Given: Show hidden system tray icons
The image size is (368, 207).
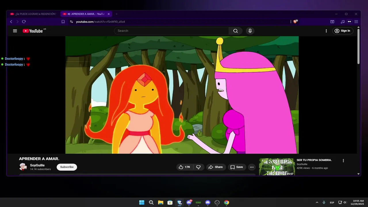Looking at the screenshot, I should coord(317,202).
